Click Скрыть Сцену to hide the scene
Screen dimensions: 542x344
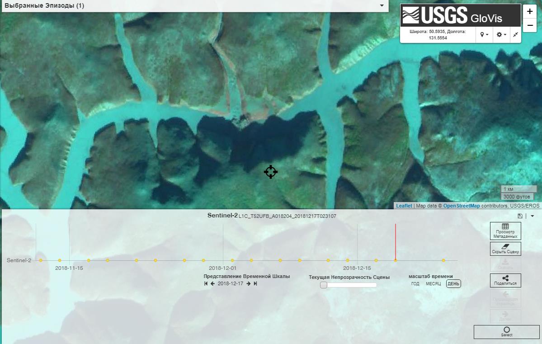[x=505, y=249]
